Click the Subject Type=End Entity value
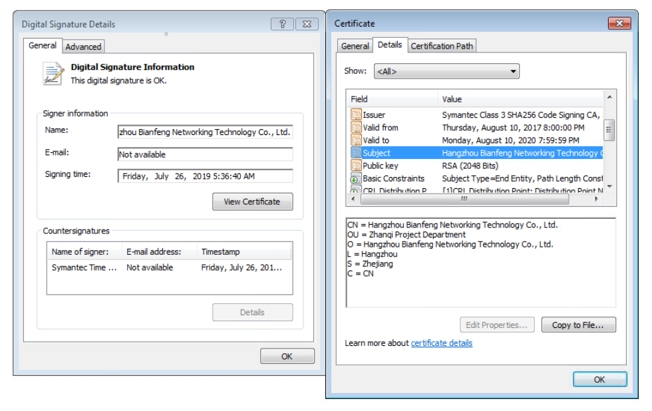Image resolution: width=652 pixels, height=411 pixels. point(522,179)
